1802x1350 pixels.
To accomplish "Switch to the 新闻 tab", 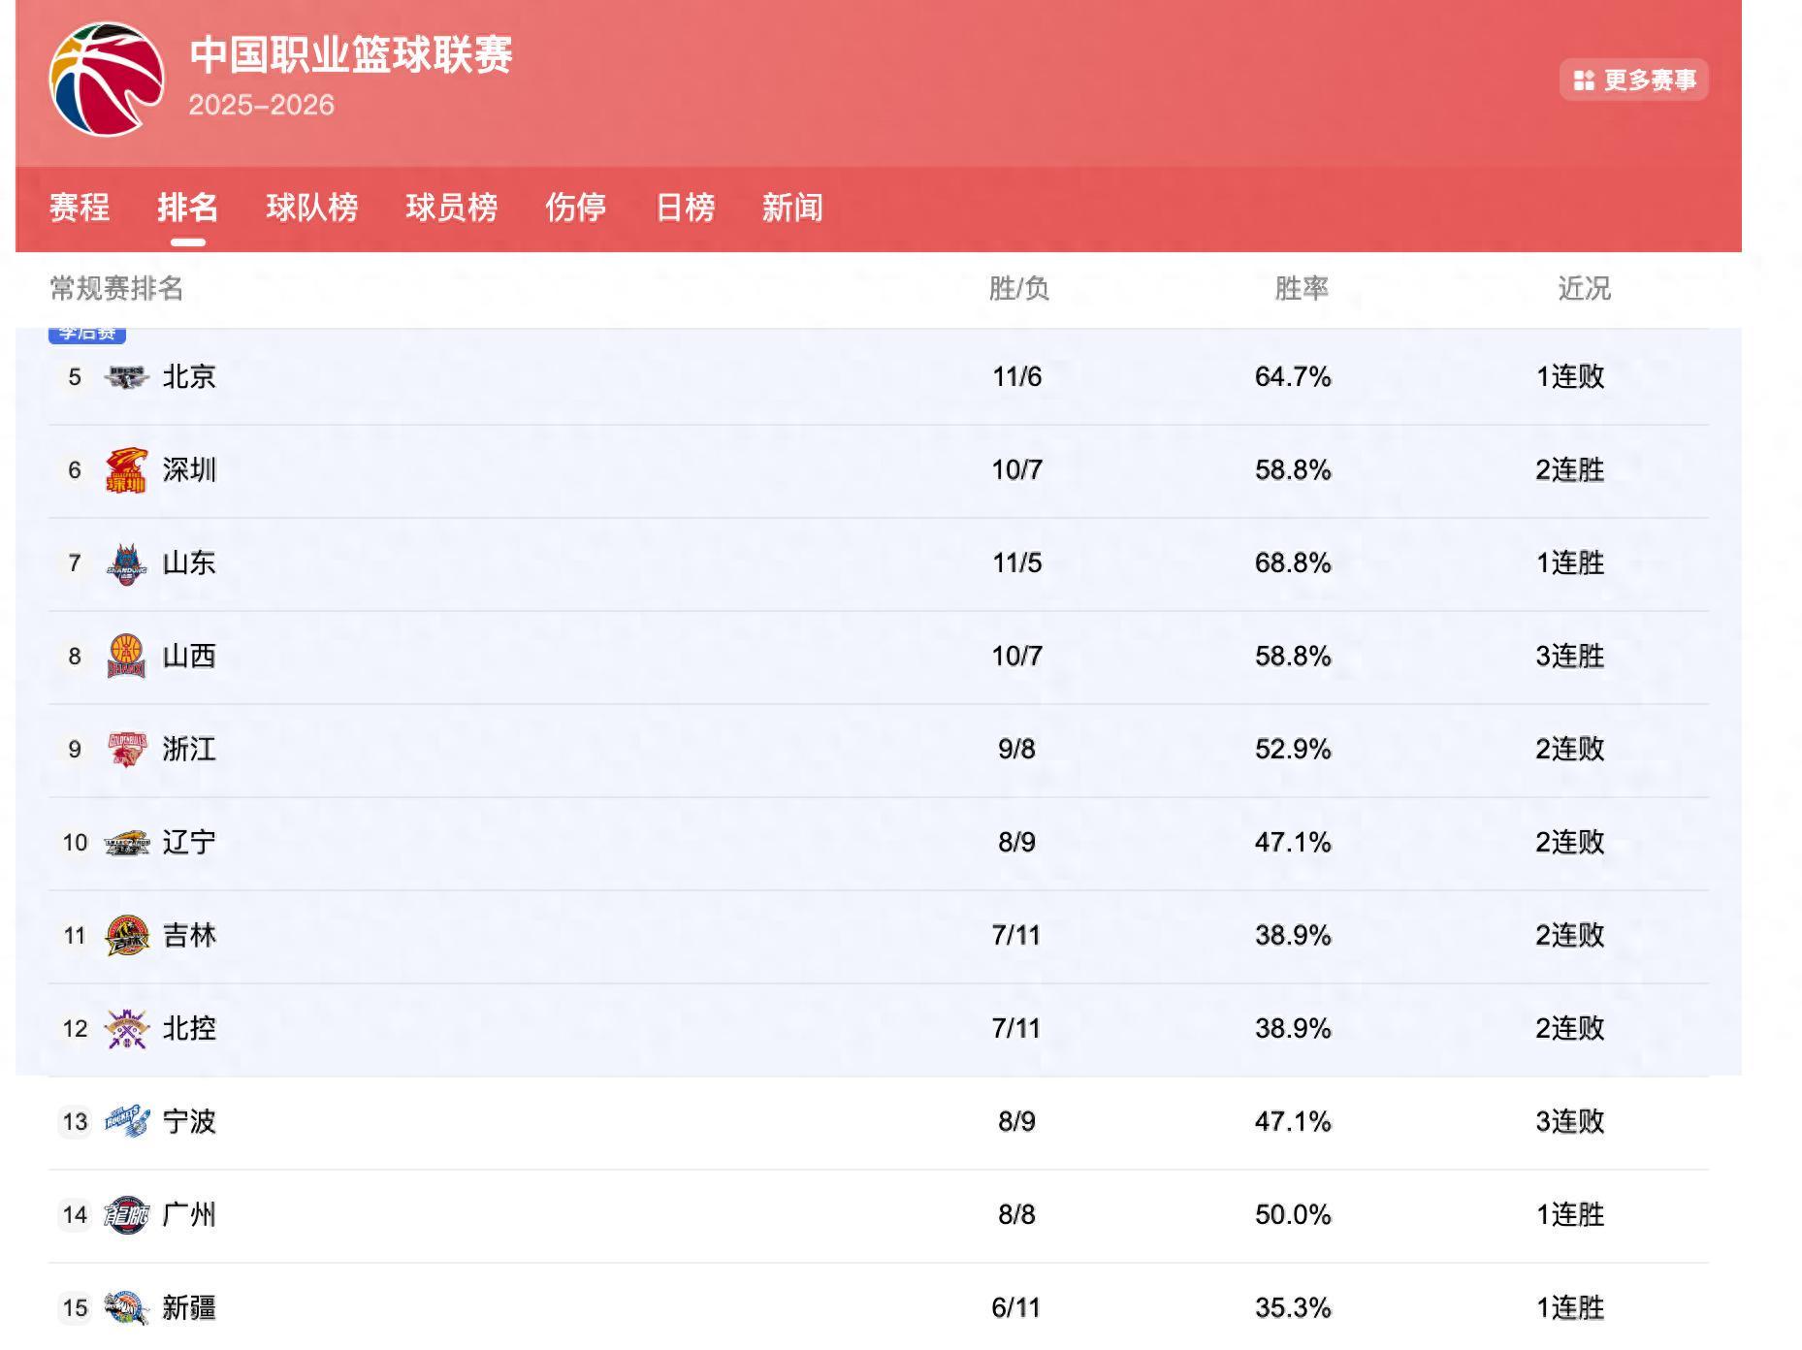I will (x=791, y=209).
